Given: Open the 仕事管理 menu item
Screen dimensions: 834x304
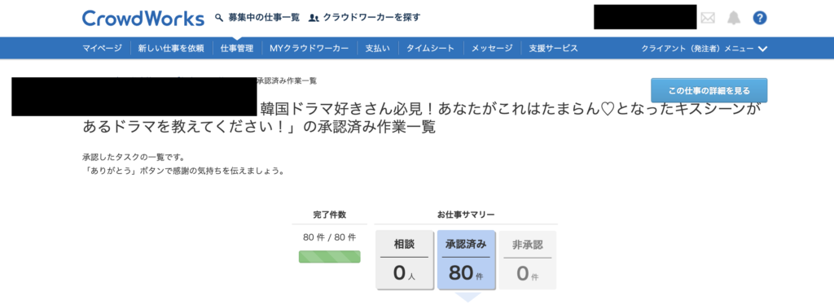Looking at the screenshot, I should [237, 48].
